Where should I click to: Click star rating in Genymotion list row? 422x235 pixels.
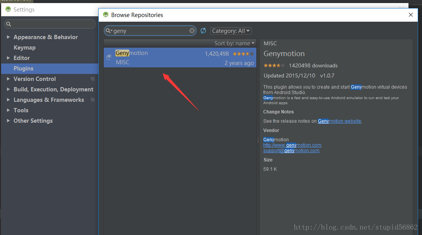click(x=243, y=54)
